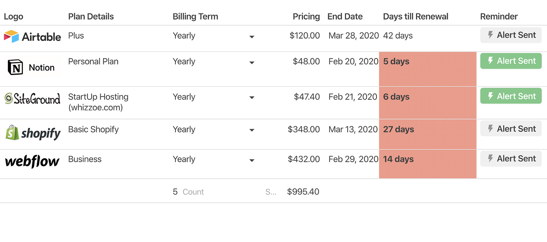Click the Notion logo thumbnail

point(32,68)
